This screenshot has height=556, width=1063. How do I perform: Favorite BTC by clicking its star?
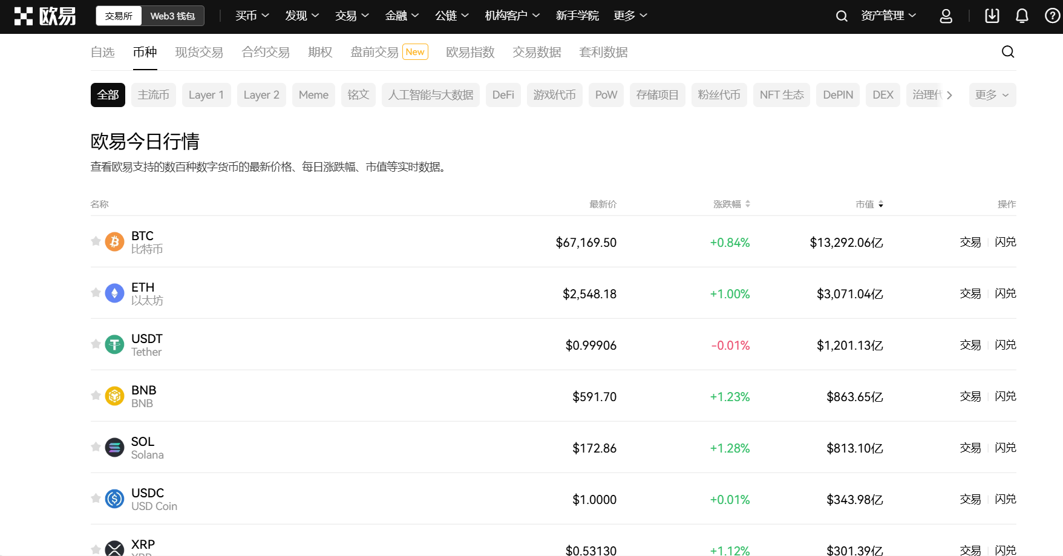[96, 241]
